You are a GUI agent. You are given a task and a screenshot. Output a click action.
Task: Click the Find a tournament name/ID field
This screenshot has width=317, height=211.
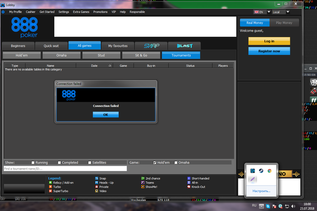[65, 169]
